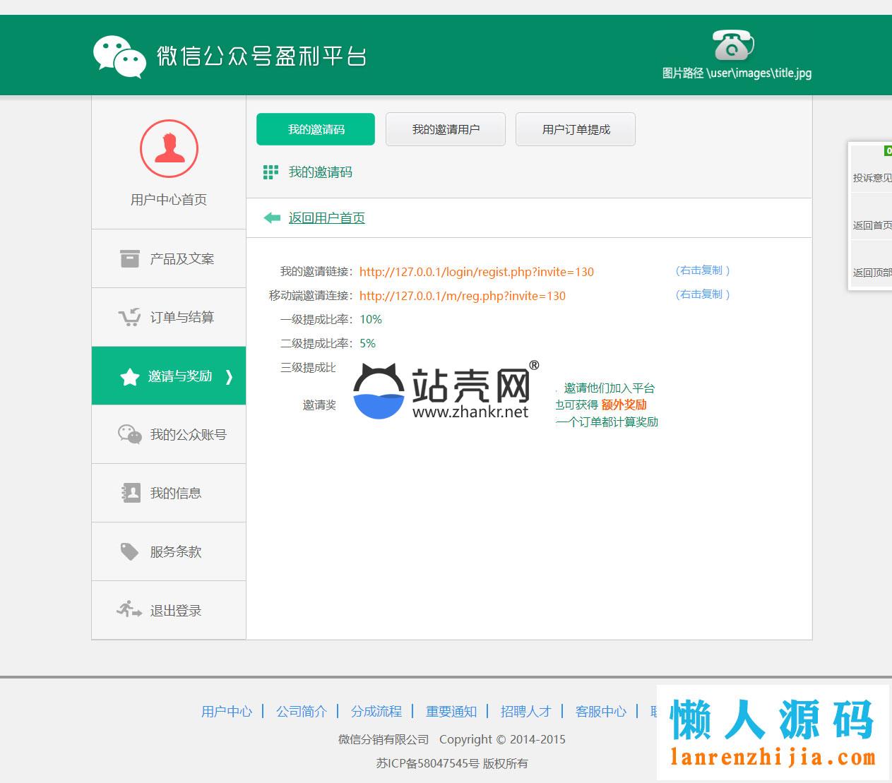Click 投诉意见 in the floating side panel
Screen dimensions: 892x783
coord(872,178)
